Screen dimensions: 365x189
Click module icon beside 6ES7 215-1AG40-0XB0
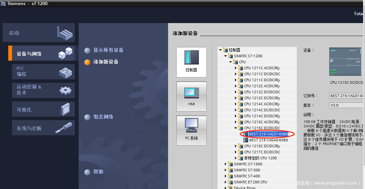245,140
